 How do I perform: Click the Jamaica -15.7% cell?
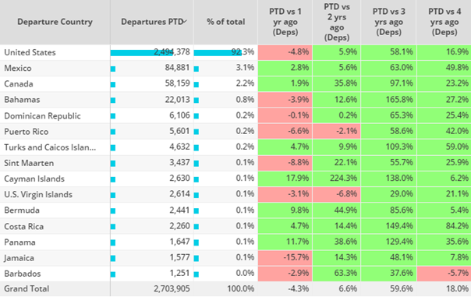[x=285, y=257]
